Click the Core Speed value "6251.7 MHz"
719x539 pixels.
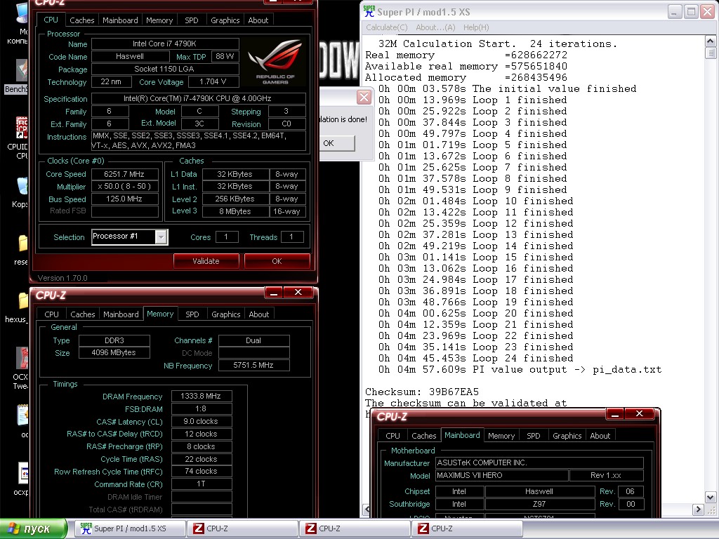point(125,174)
